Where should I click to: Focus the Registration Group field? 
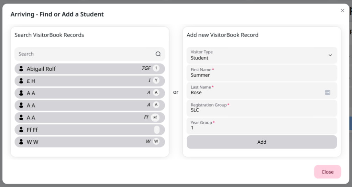click(x=262, y=108)
